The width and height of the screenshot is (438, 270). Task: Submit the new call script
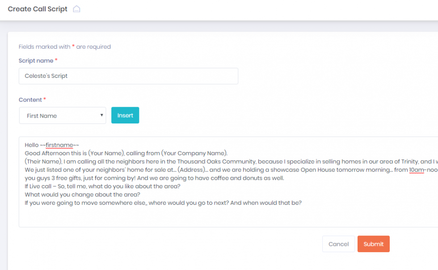(373, 244)
